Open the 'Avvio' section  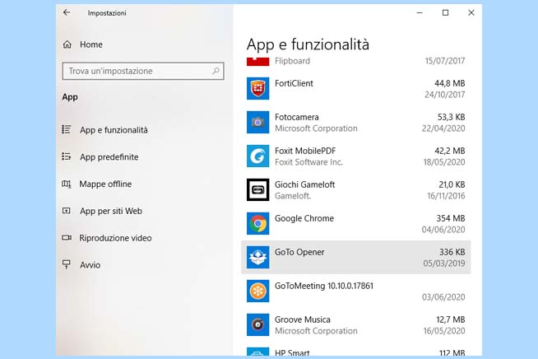pos(90,265)
